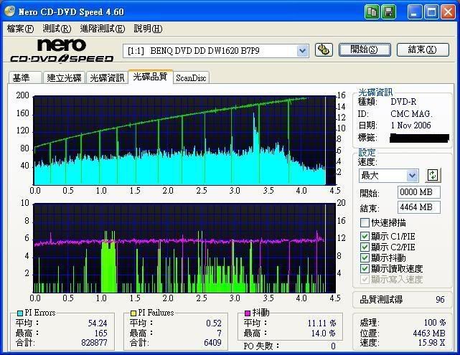Select the 光碟品質 tab
The width and height of the screenshot is (460, 355).
150,77
